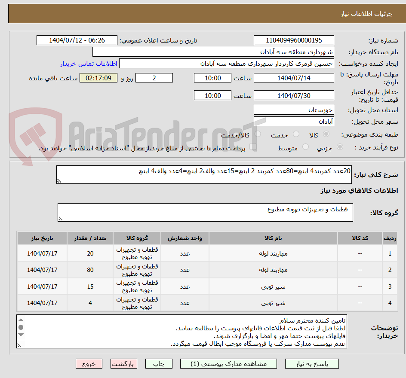The image size is (406, 378).
Task: Select the کالا radio button
Action: point(326,133)
